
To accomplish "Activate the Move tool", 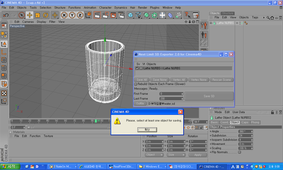I will [30, 15].
